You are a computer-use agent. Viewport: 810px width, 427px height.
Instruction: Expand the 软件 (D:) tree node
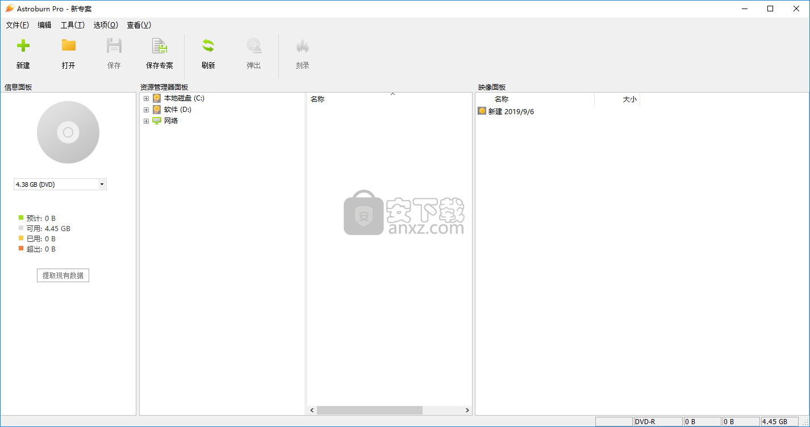[146, 110]
